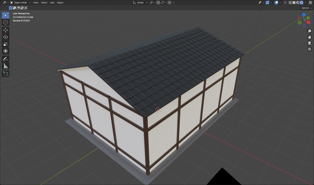Click the Y axis on navigation gizmo

308,18
